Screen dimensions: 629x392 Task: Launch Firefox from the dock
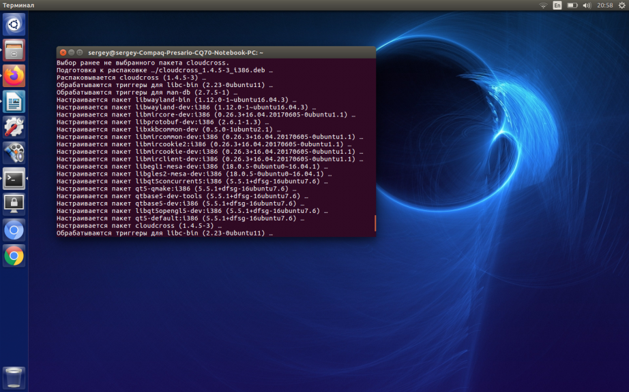pos(14,76)
